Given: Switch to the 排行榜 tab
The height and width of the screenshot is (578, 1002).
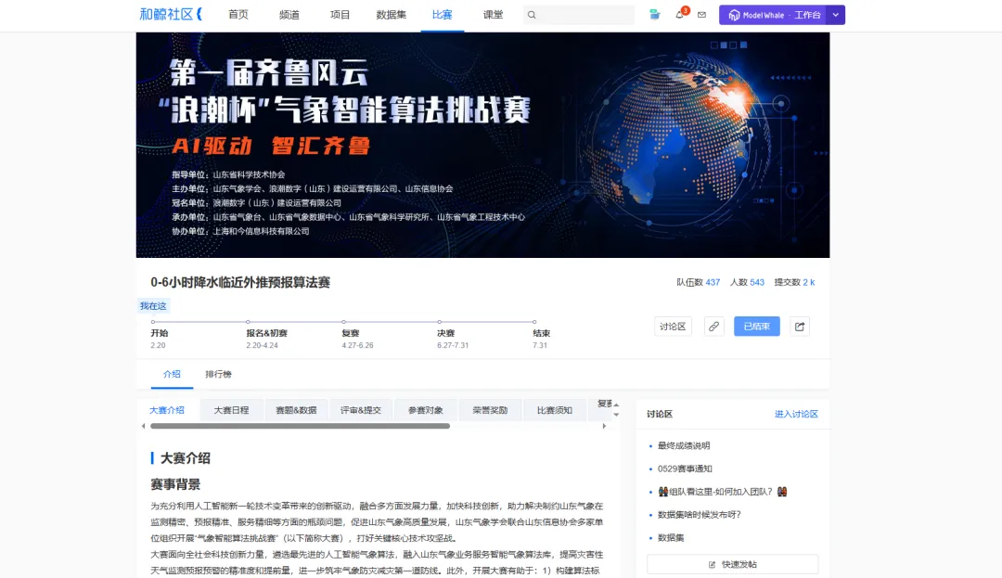Looking at the screenshot, I should (219, 374).
